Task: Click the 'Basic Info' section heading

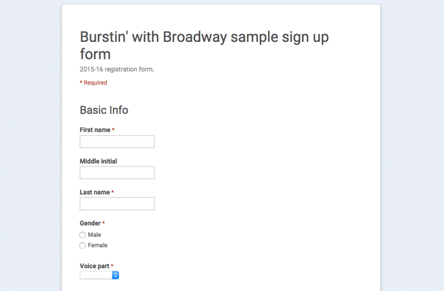Action: coord(104,110)
